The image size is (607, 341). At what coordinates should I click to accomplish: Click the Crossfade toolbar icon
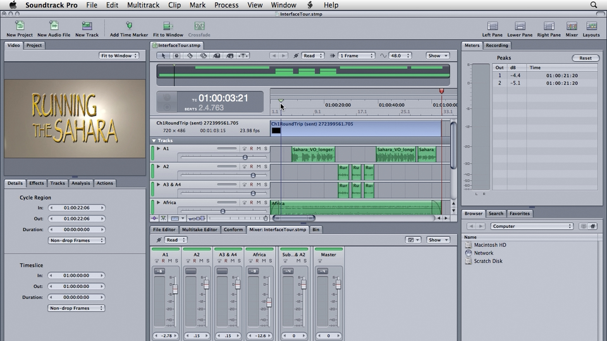click(199, 26)
